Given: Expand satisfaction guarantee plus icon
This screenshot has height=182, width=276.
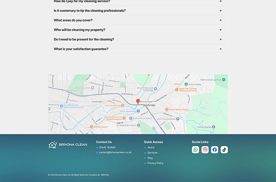Looking at the screenshot, I should coord(220,49).
